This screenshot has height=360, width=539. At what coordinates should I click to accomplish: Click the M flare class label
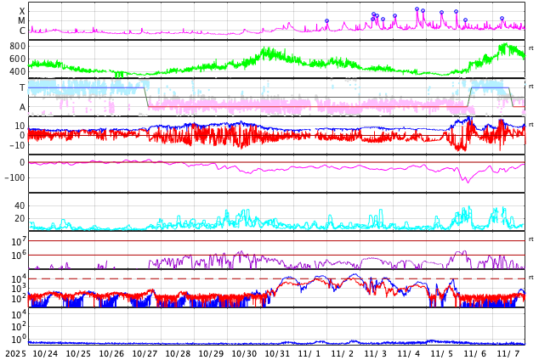coord(22,20)
